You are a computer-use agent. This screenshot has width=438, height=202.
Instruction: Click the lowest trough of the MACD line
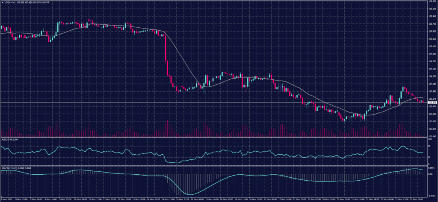tap(191, 194)
